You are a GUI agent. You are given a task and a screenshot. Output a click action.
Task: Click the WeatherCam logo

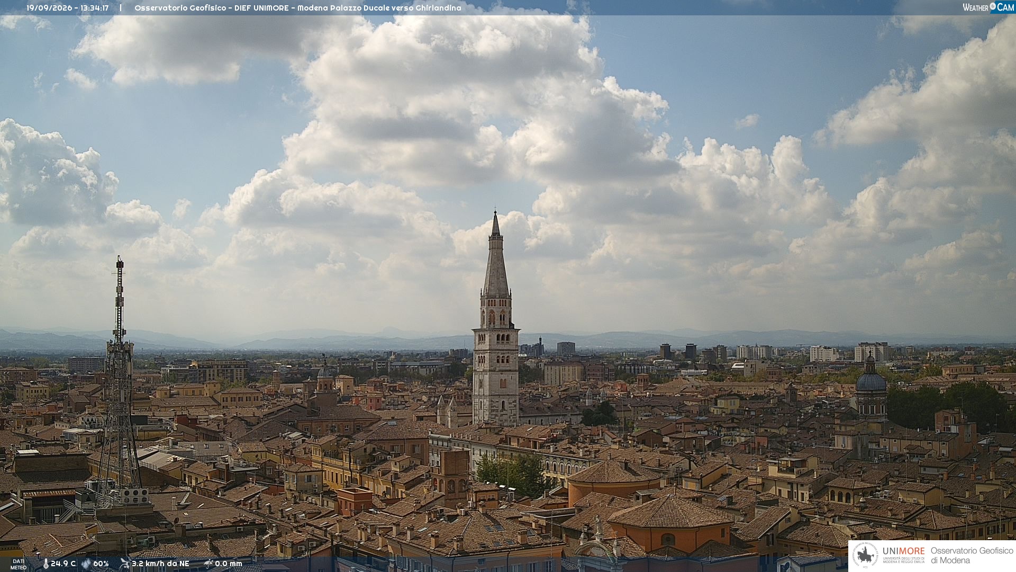coord(988,7)
